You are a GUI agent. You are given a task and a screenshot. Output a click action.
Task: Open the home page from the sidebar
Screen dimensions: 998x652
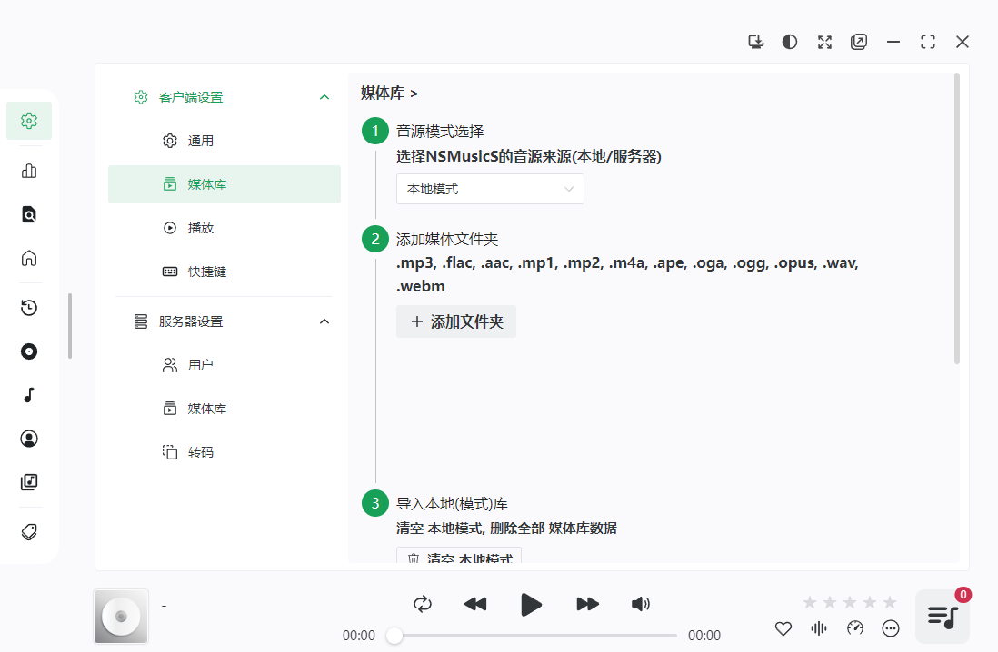tap(28, 258)
